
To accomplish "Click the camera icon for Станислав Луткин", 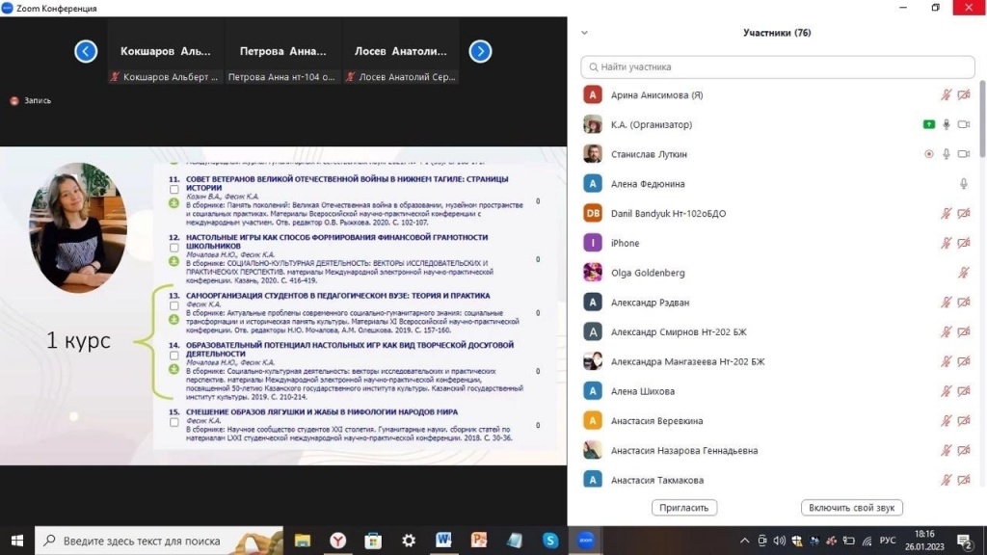I will point(963,154).
